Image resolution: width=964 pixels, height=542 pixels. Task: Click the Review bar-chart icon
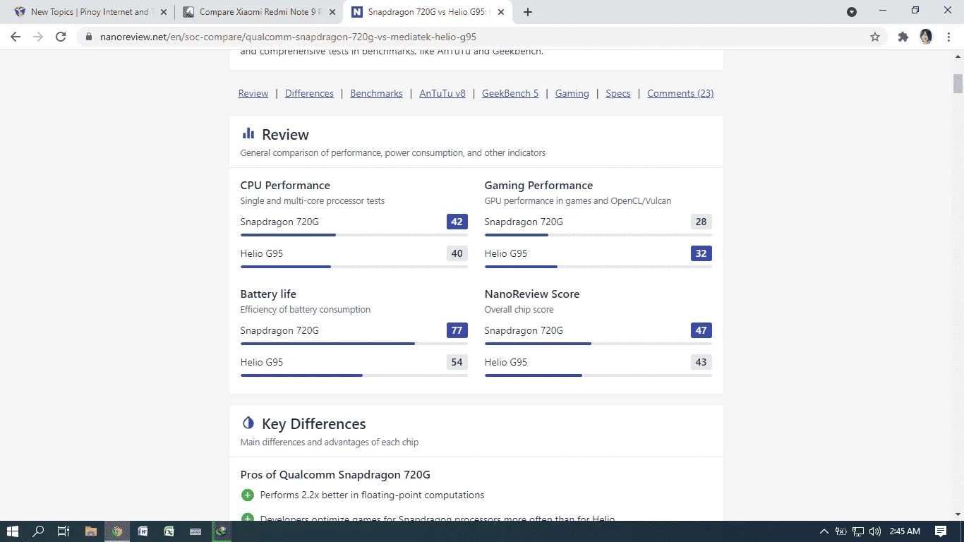pyautogui.click(x=248, y=133)
